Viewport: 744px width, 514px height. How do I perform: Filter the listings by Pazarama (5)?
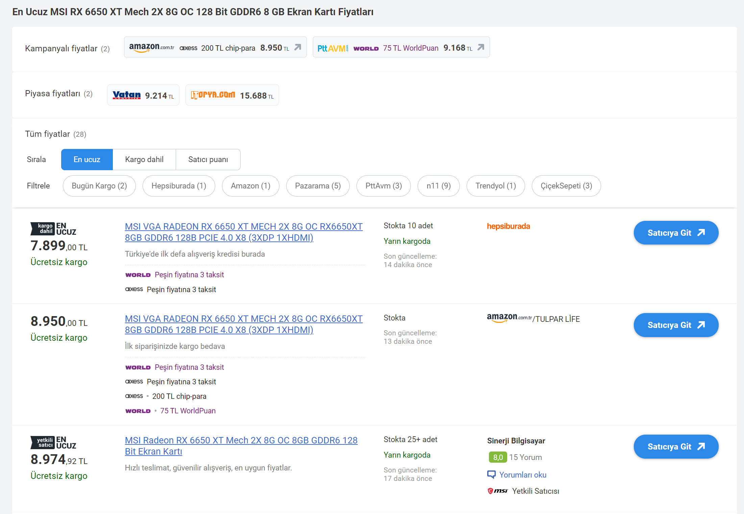point(318,186)
